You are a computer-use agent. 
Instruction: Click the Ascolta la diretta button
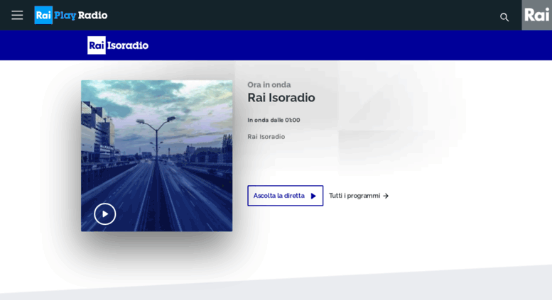pos(285,196)
